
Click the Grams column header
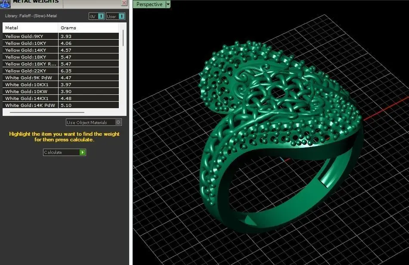[88, 28]
